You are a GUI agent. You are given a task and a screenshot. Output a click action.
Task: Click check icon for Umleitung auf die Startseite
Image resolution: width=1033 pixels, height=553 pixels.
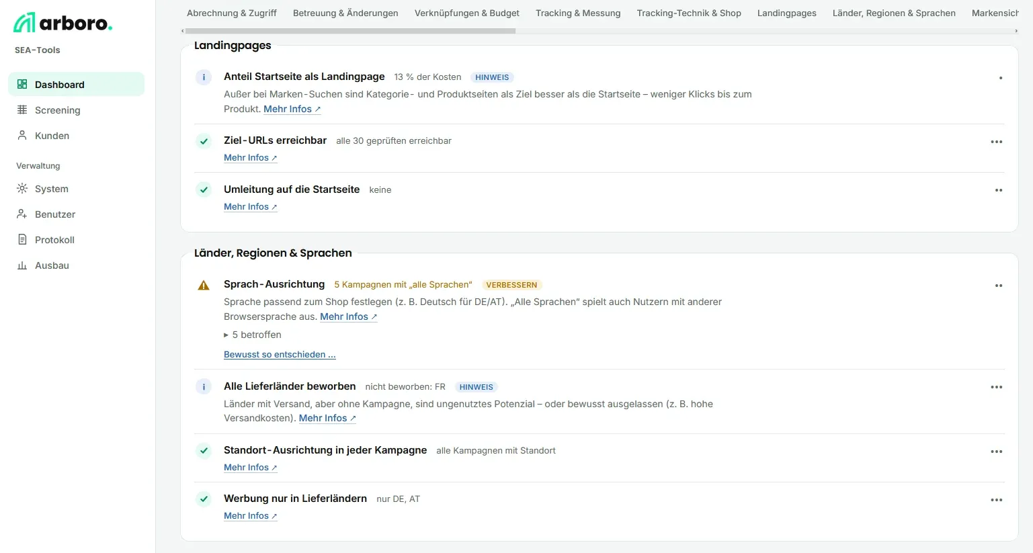point(204,189)
